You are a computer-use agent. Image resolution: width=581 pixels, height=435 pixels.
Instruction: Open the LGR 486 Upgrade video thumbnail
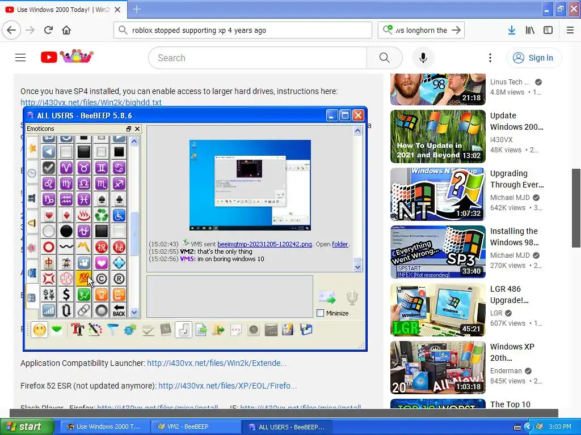tap(437, 310)
